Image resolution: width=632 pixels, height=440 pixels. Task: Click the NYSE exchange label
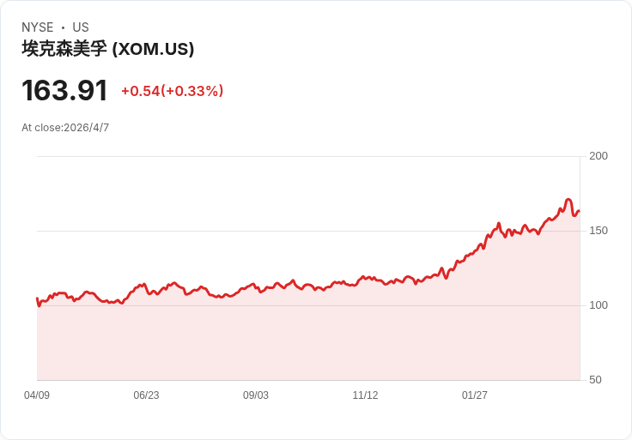(x=37, y=27)
